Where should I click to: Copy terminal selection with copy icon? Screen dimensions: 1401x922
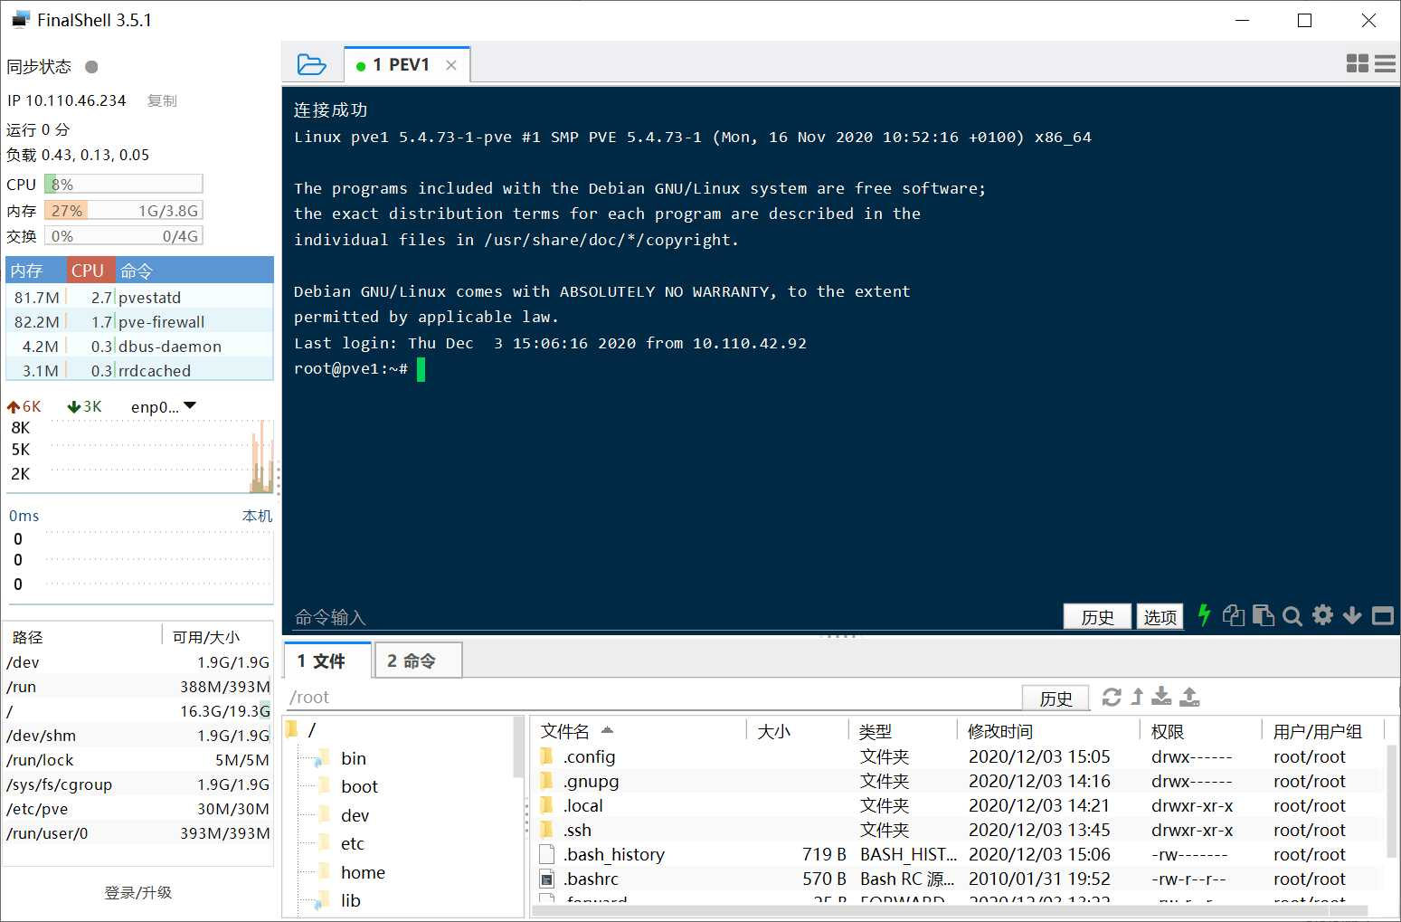pos(1234,615)
